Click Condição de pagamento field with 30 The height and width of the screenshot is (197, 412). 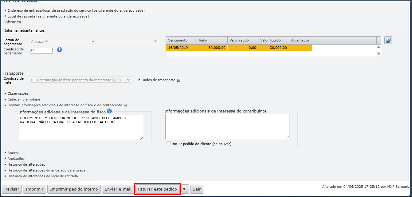41,51
